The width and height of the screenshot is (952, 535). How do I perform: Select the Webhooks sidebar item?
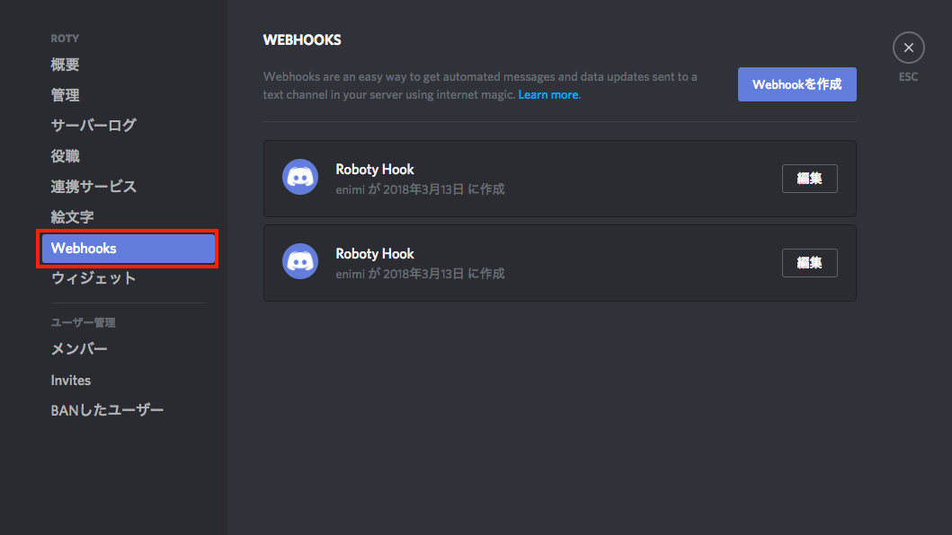129,248
